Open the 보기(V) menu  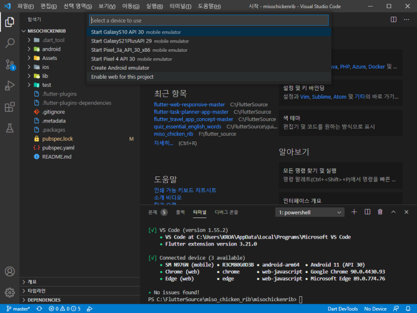(x=107, y=6)
